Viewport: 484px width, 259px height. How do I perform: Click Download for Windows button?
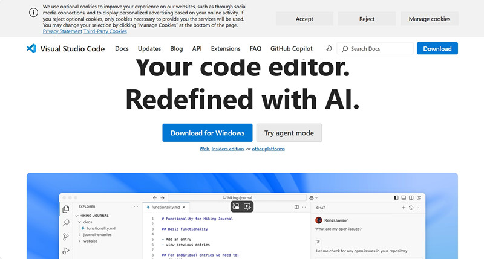pyautogui.click(x=208, y=133)
